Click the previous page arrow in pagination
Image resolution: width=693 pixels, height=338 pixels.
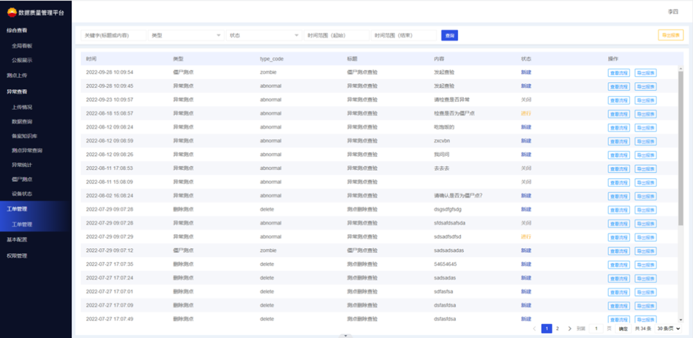[535, 328]
